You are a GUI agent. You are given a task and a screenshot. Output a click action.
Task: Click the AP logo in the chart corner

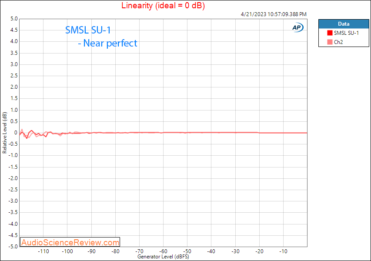[x=297, y=28]
